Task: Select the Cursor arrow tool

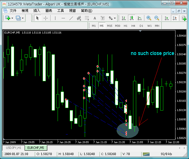Action: coord(38,18)
